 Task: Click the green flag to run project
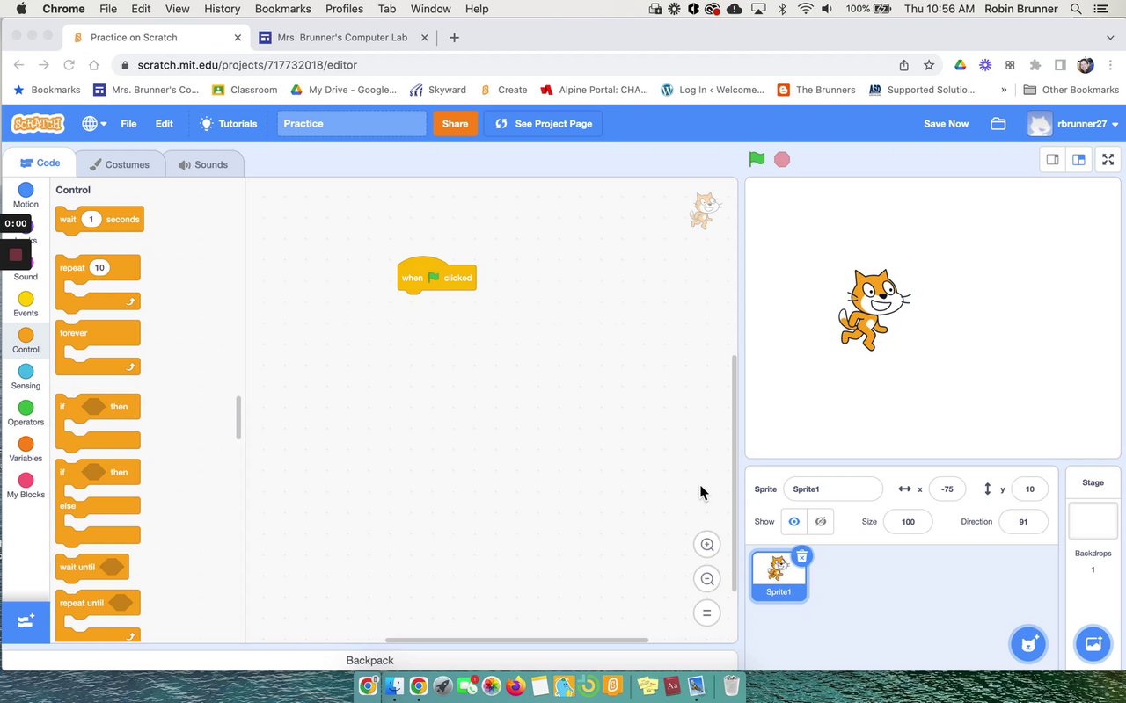[x=757, y=159]
